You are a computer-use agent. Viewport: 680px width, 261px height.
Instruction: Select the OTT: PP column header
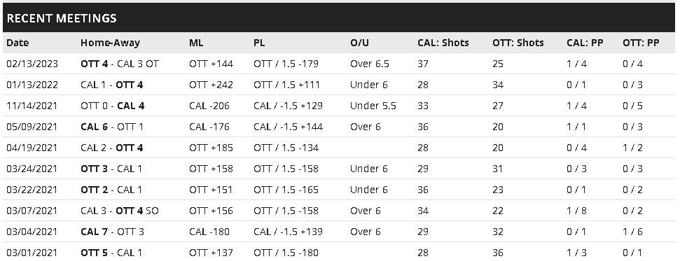(x=641, y=43)
